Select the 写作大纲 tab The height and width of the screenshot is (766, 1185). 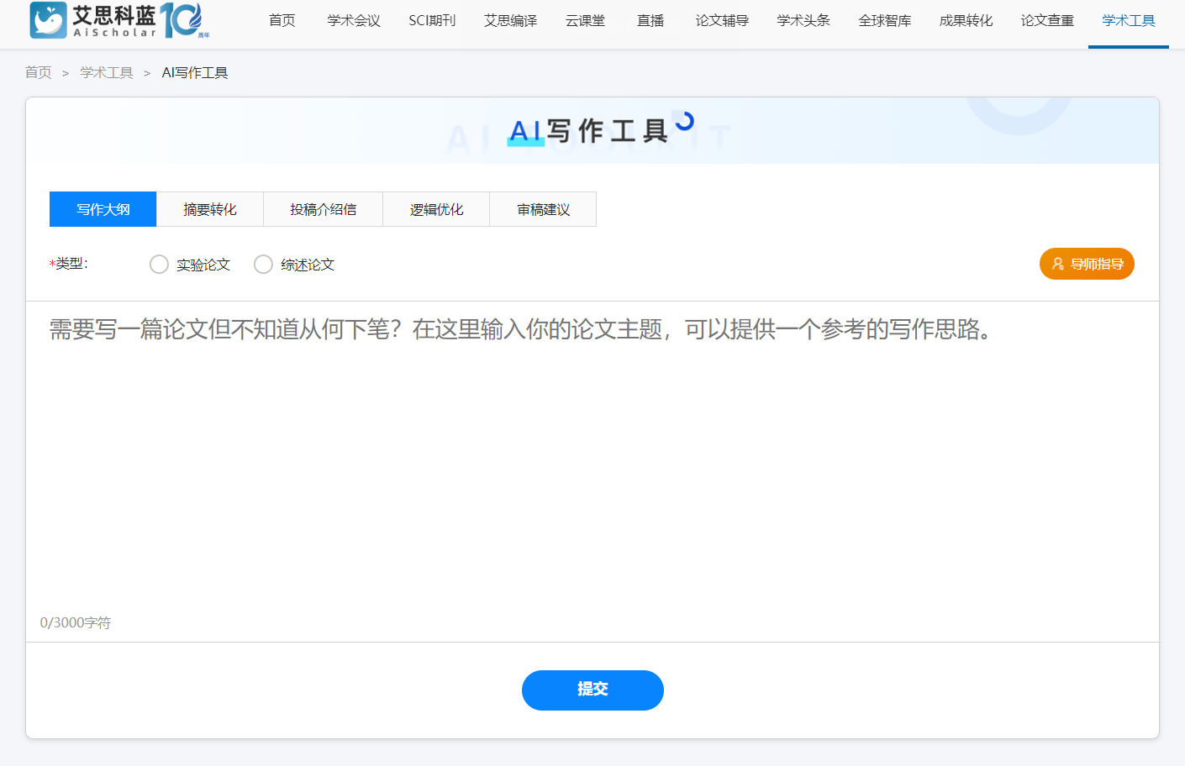[x=103, y=209]
